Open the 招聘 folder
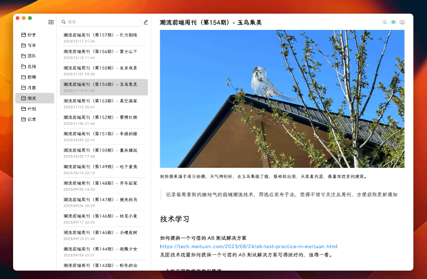Viewport: 427px width, 279px height. pyautogui.click(x=35, y=77)
